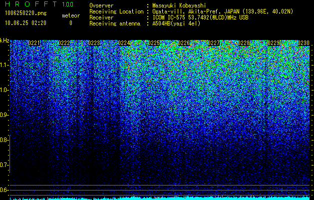The height and width of the screenshot is (200, 314).
Task: Click the 0.6 frequency axis label
Action: point(4,190)
